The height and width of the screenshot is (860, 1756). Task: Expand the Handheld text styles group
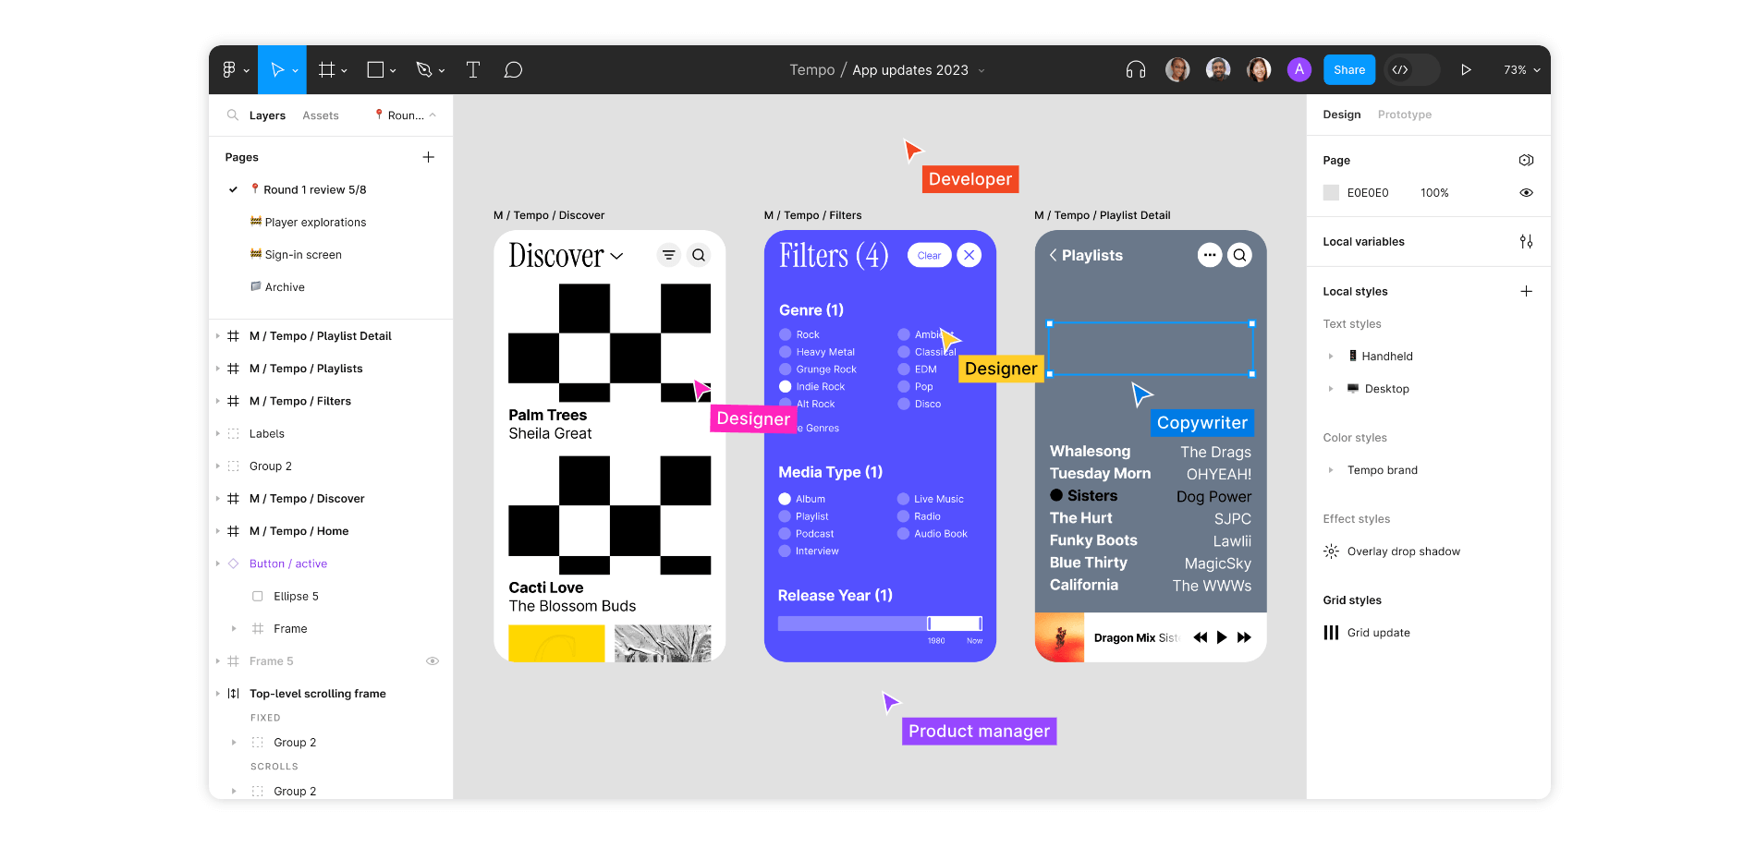(x=1331, y=357)
